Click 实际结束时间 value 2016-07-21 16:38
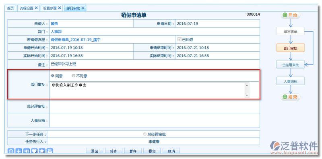This screenshot has width=322, height=159. [193, 56]
